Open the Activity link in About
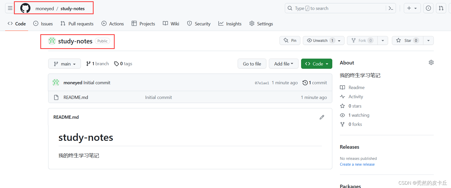This screenshot has width=451, height=188. coord(352,97)
